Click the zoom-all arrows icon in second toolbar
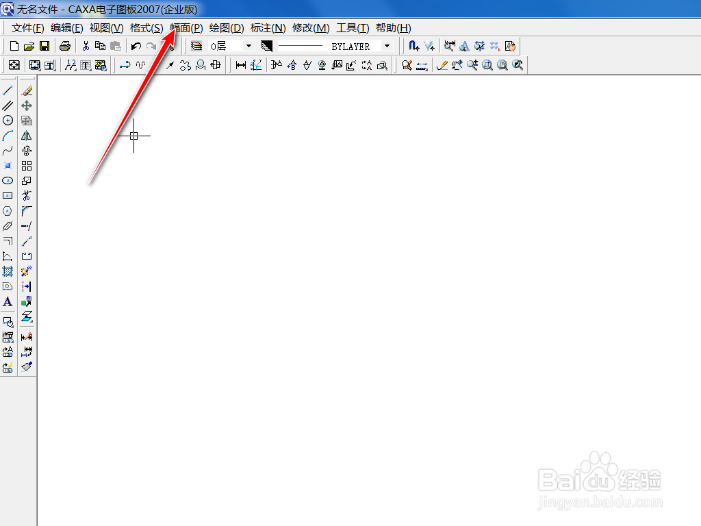The height and width of the screenshot is (526, 701). (x=14, y=65)
